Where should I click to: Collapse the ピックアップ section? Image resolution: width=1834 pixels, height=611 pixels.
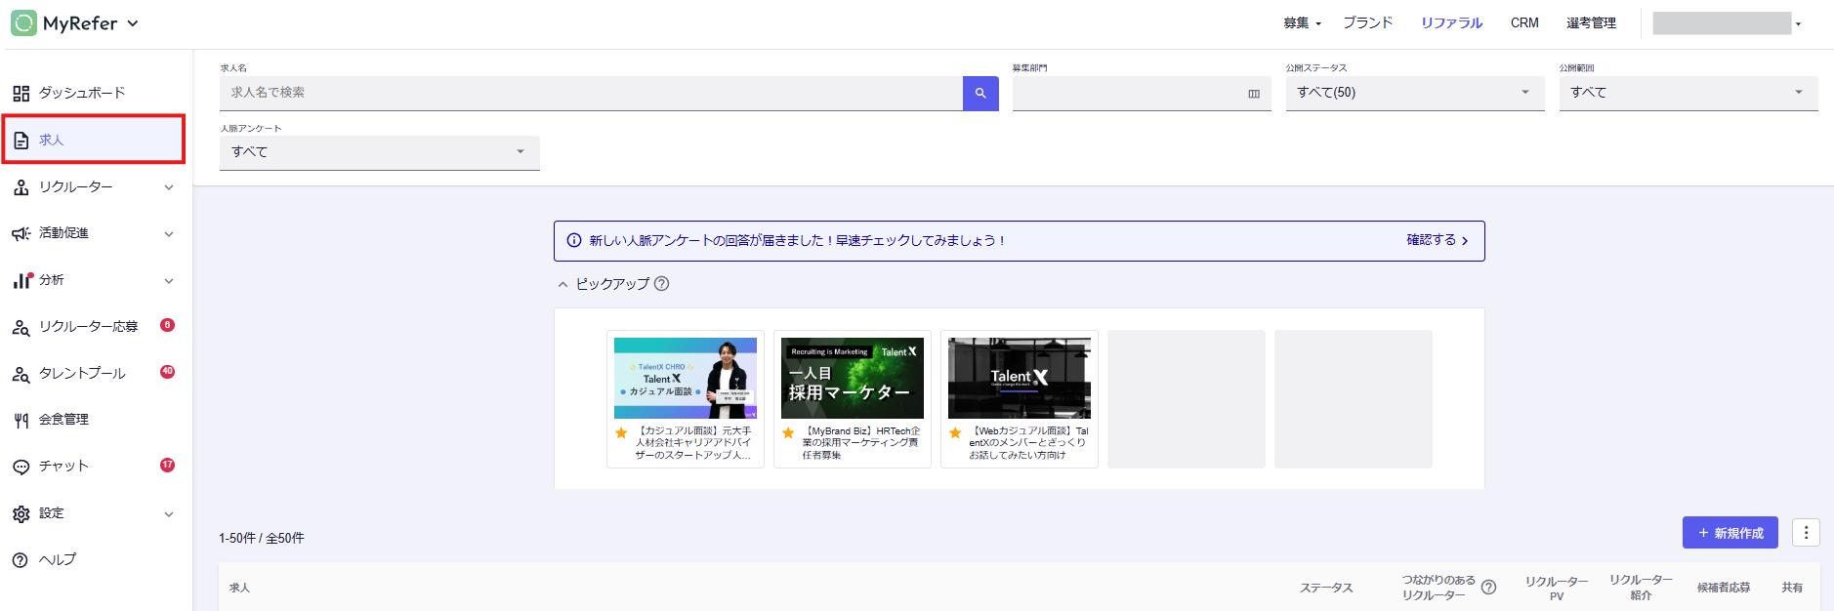click(563, 284)
